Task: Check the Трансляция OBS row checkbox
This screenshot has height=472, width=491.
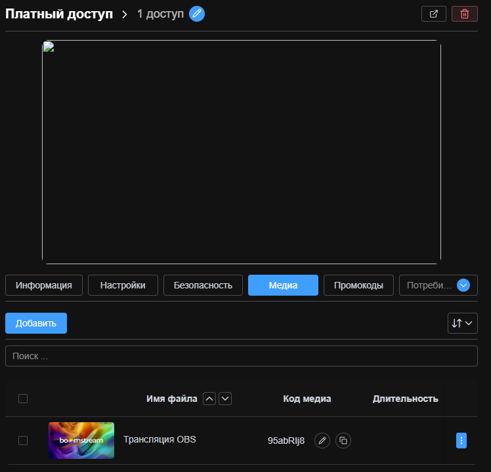Action: tap(23, 441)
